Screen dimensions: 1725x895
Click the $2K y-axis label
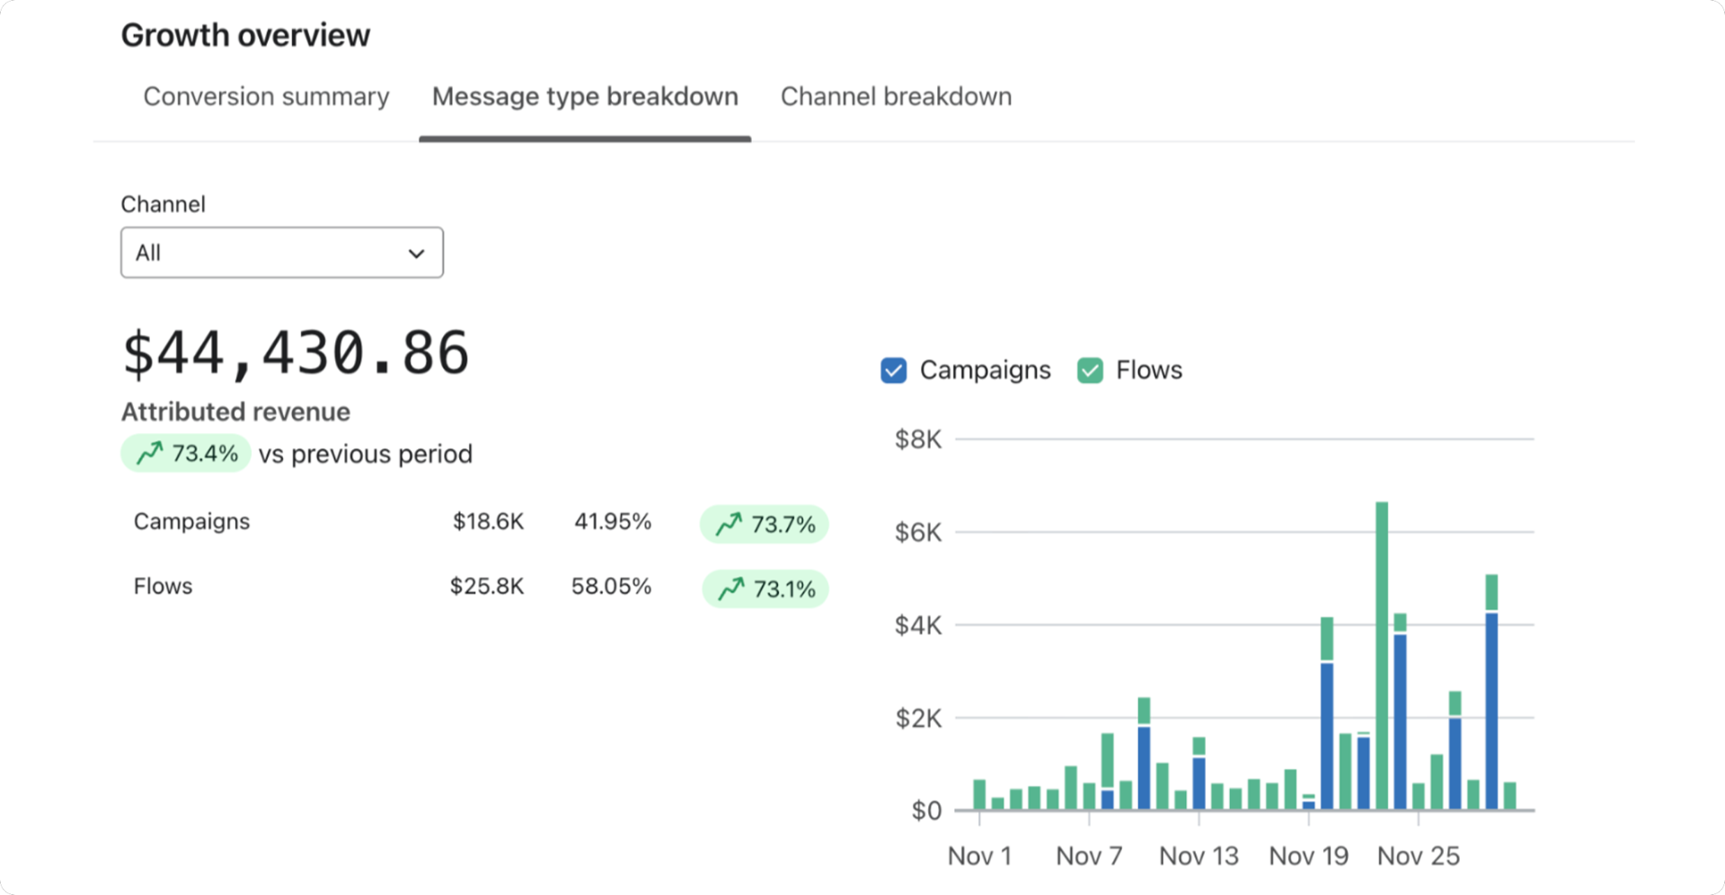(x=918, y=719)
